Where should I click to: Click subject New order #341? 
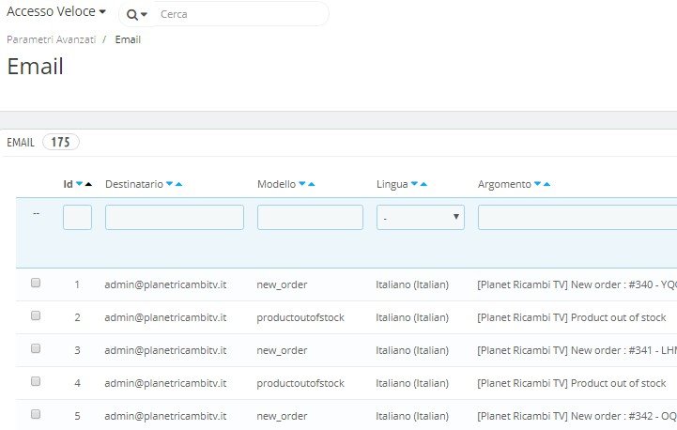(577, 350)
